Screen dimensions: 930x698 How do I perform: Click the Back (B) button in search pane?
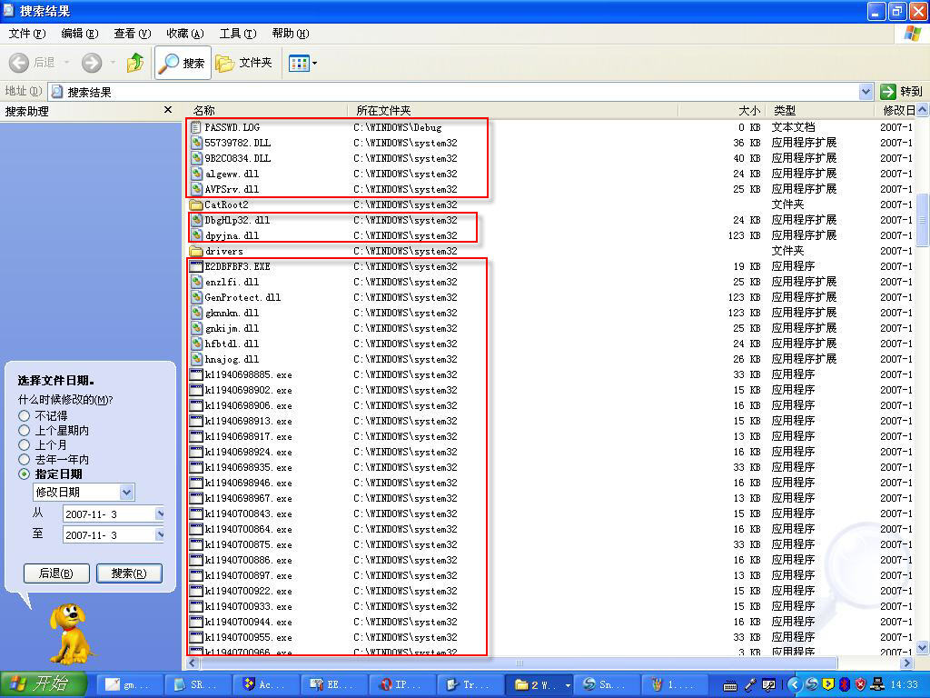[56, 573]
